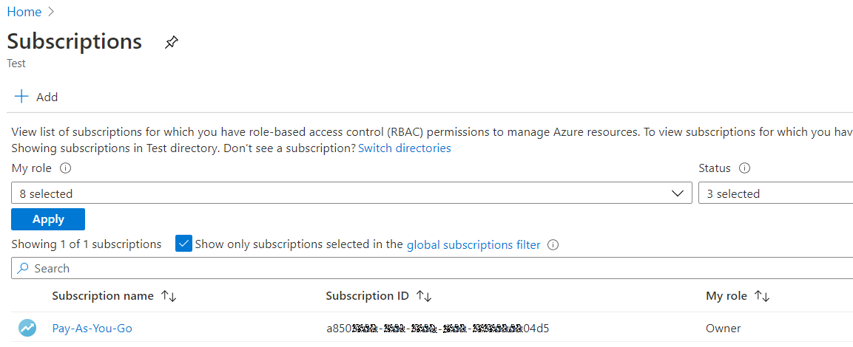The width and height of the screenshot is (853, 347).
Task: Click the Pay-As-You-Go subscription icon
Action: point(27,328)
